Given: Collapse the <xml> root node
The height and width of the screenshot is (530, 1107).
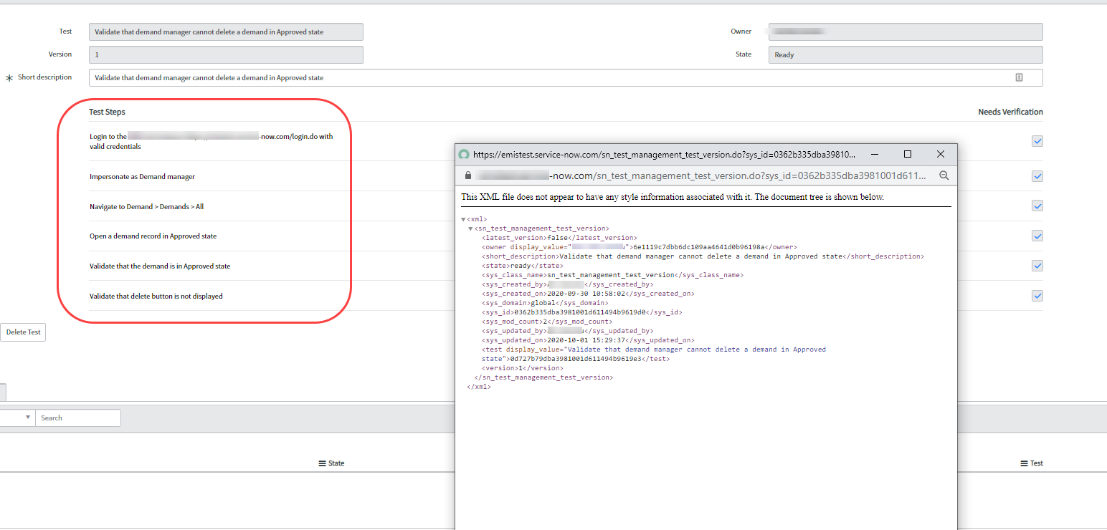Looking at the screenshot, I should tap(463, 219).
